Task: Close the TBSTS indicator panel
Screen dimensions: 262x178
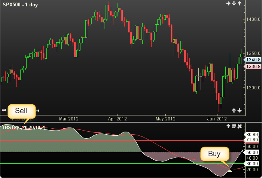Action: click(240, 126)
